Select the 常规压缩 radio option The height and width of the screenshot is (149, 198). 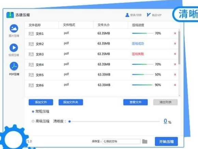coord(33,112)
